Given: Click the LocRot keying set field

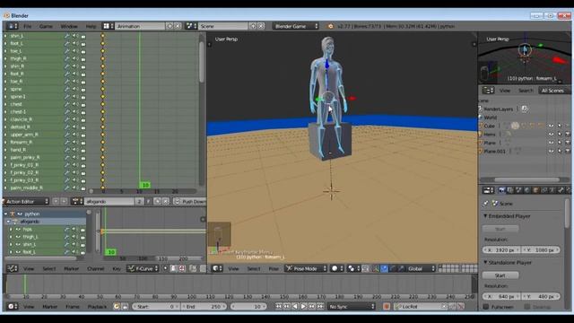Looking at the screenshot, I should click(x=421, y=307).
